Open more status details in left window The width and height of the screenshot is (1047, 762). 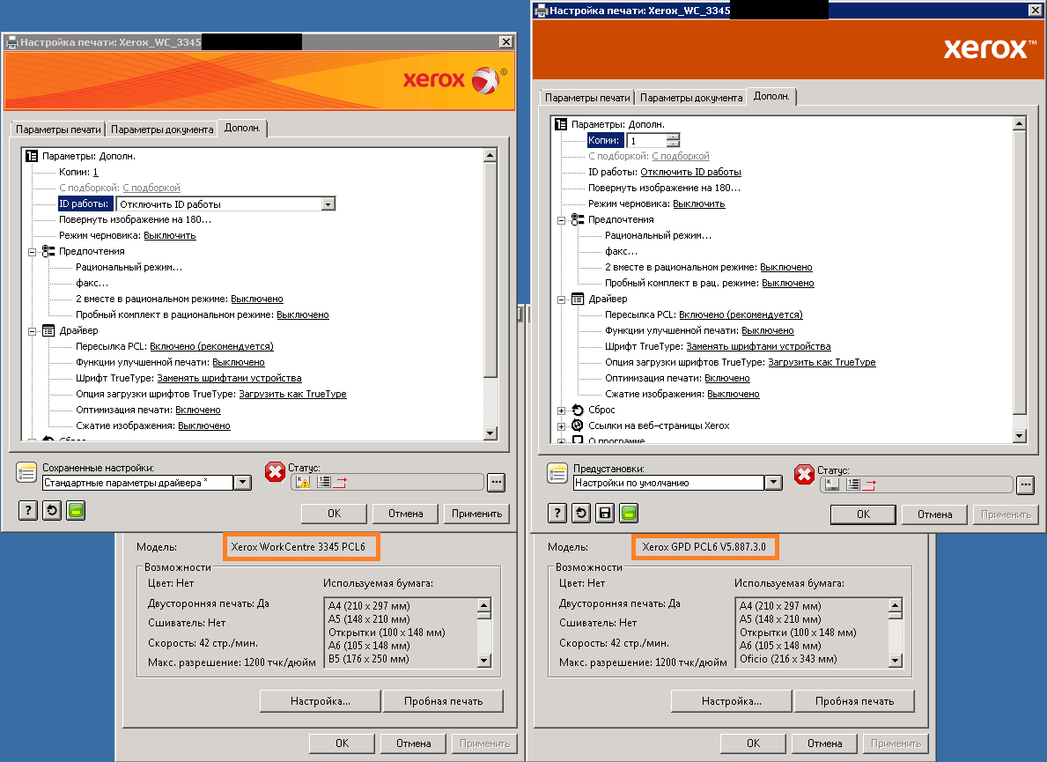click(x=496, y=482)
